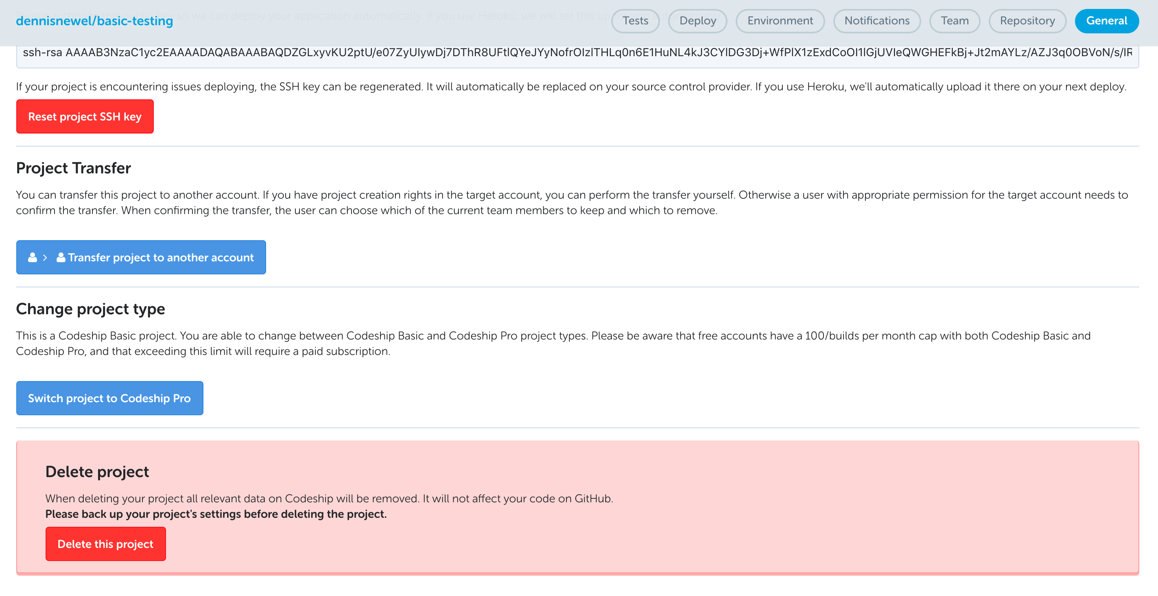The width and height of the screenshot is (1158, 596).
Task: Navigate to Notifications settings
Action: click(x=876, y=20)
